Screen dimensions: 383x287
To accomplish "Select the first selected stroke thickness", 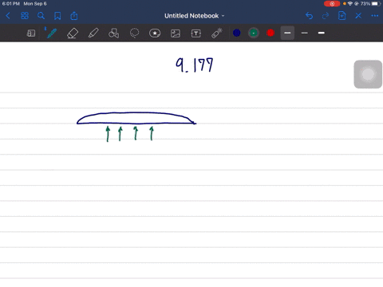I will [x=287, y=33].
